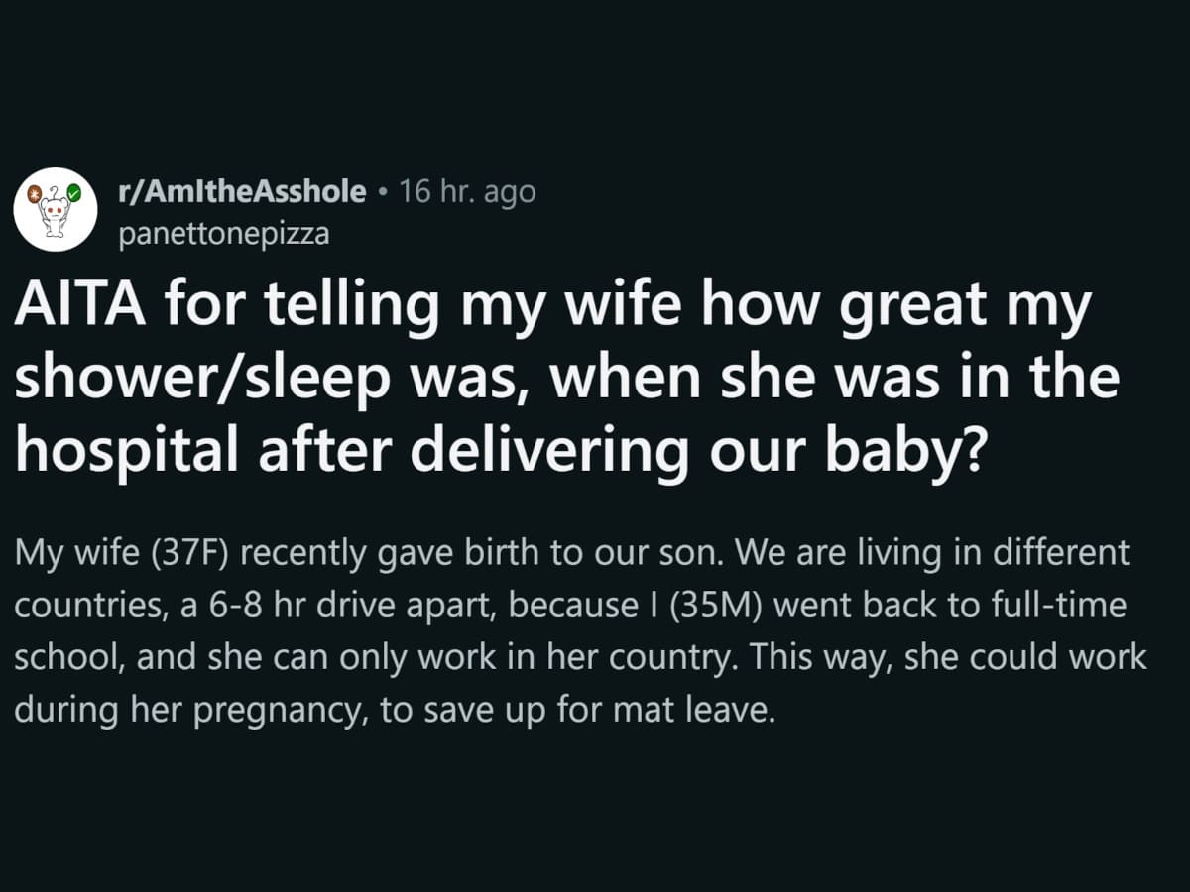Open the r/AmItheAsshole community avatar
Image resolution: width=1190 pixels, height=892 pixels.
(56, 209)
